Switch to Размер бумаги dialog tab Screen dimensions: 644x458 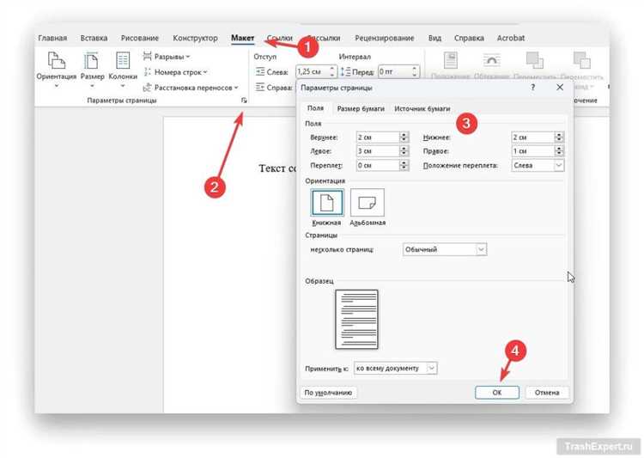[x=361, y=108]
